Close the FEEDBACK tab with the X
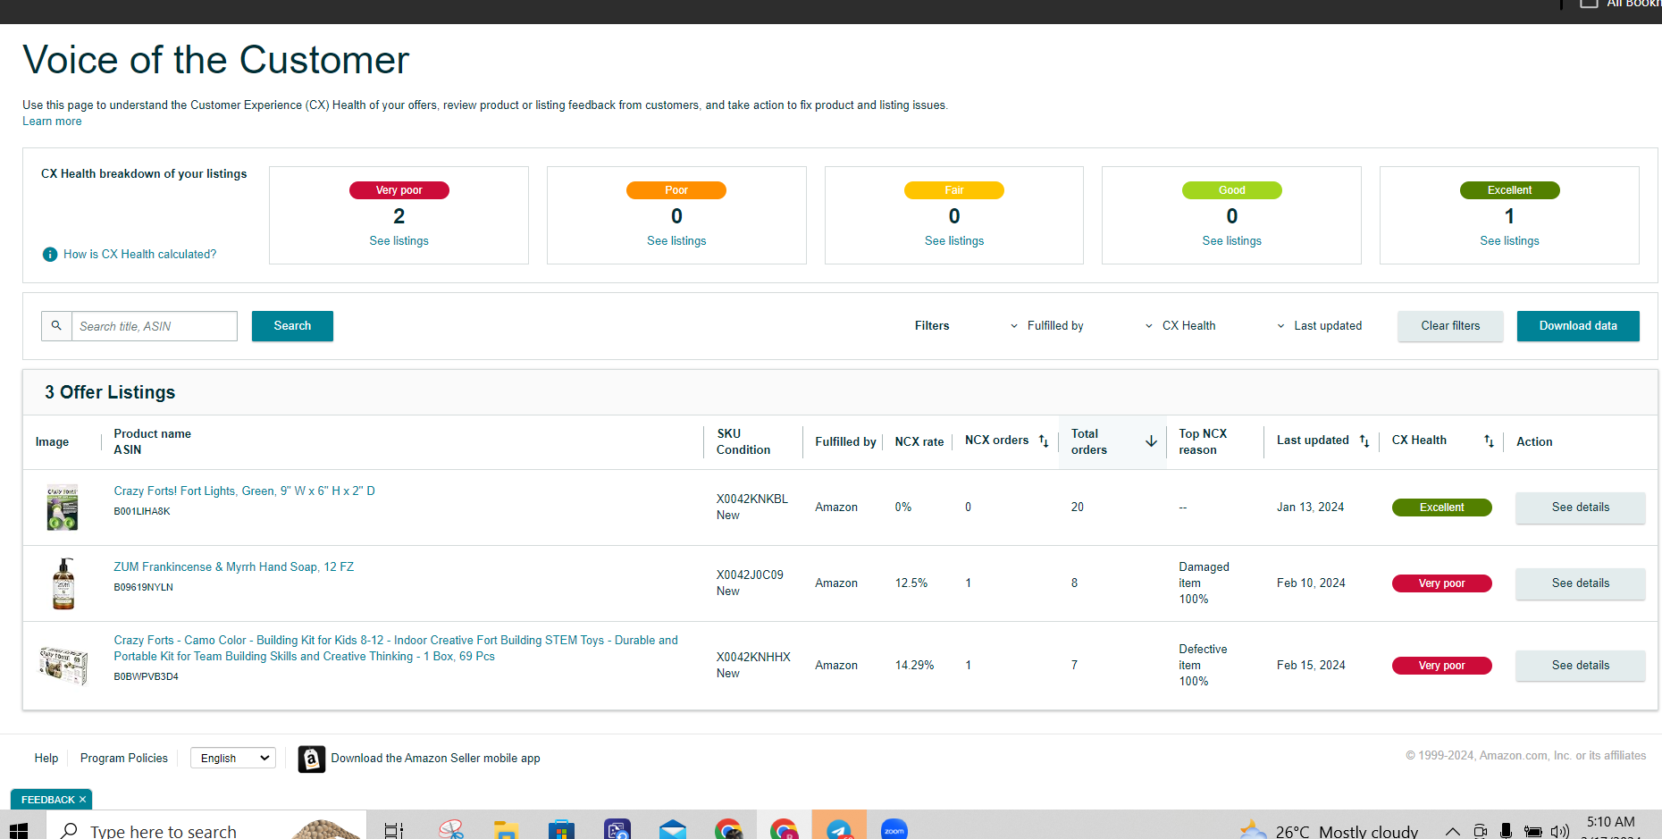Screen dimensions: 1662x839 coord(82,800)
